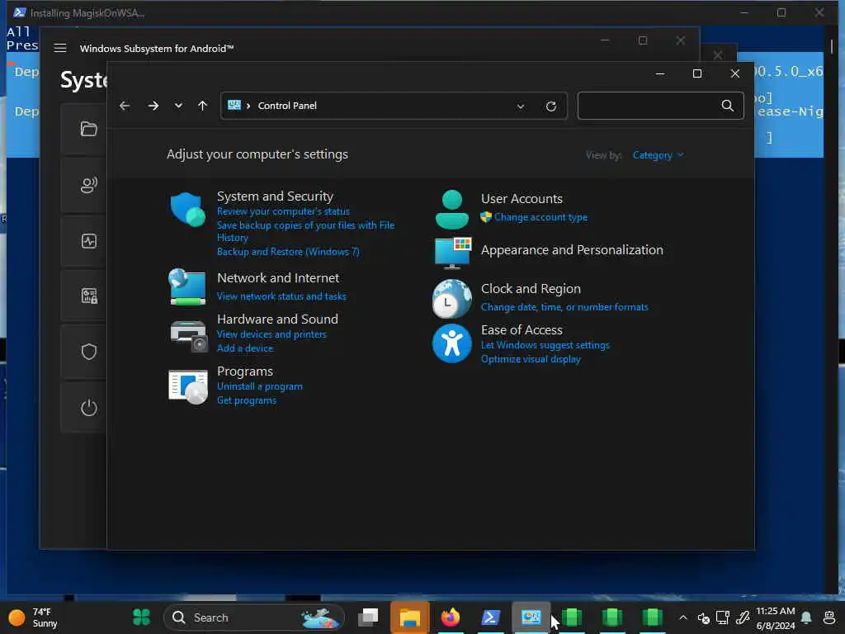
Task: Click Review your computer's status
Action: click(283, 211)
